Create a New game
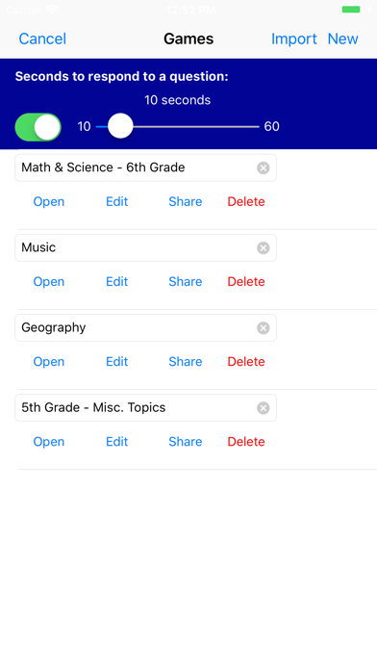 pos(342,39)
